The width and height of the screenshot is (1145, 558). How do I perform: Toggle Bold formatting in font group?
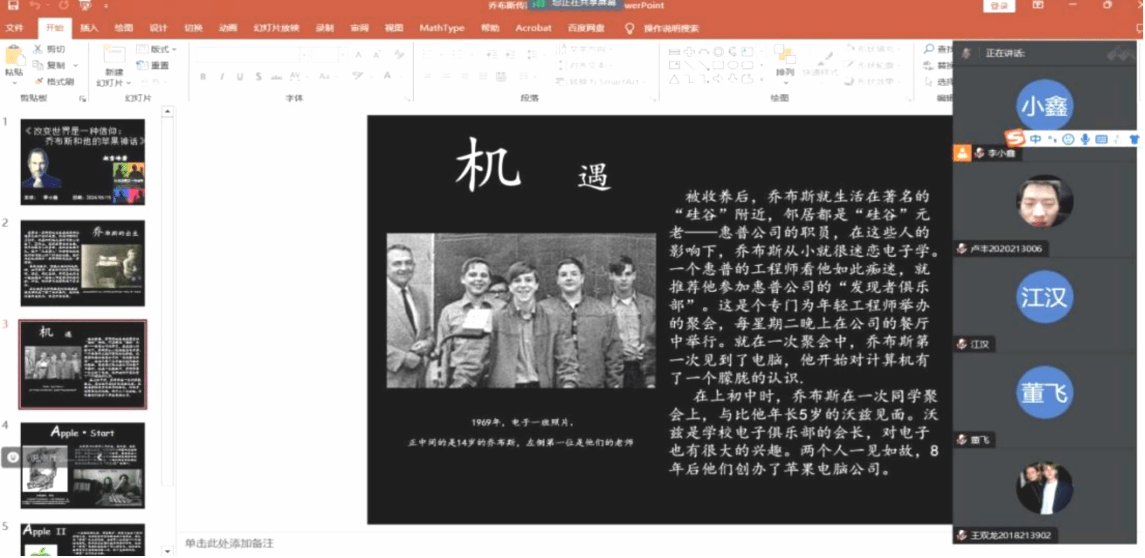coord(203,77)
